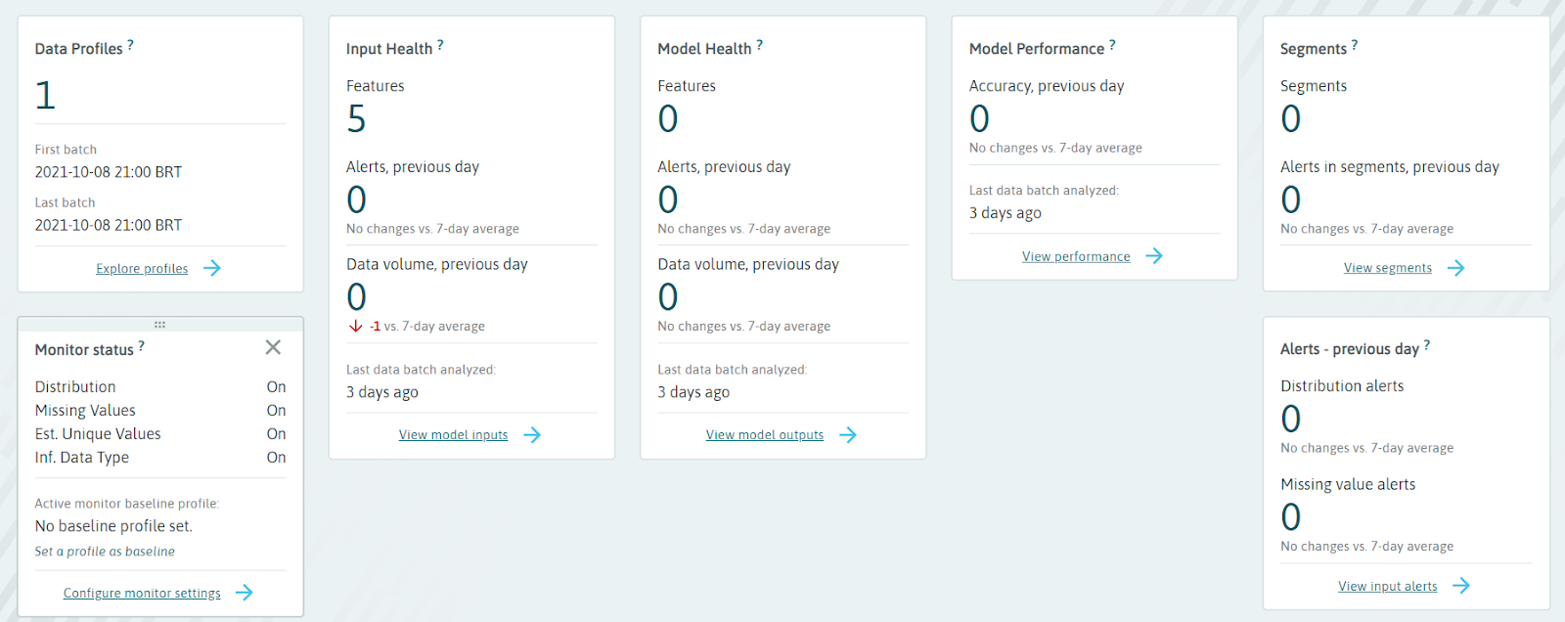
Task: Click the help icon by Alerts - previous day
Action: pos(1427,345)
